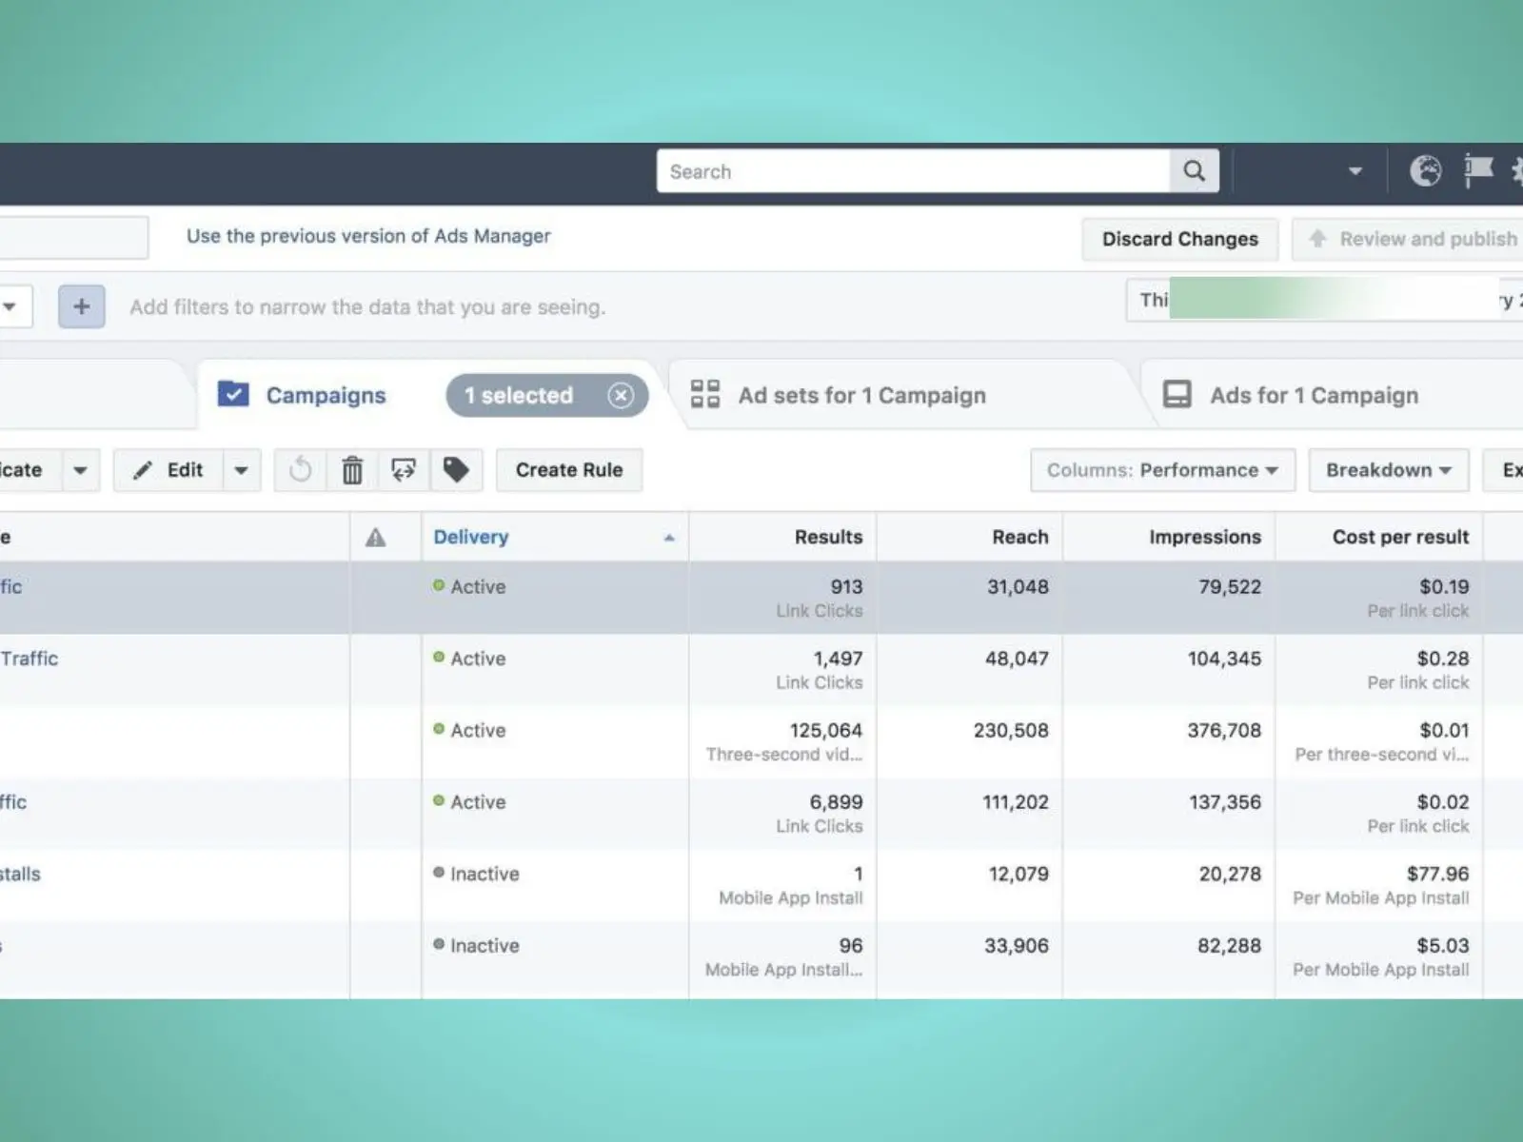
Task: Click the revert undo arrow icon
Action: coord(301,470)
